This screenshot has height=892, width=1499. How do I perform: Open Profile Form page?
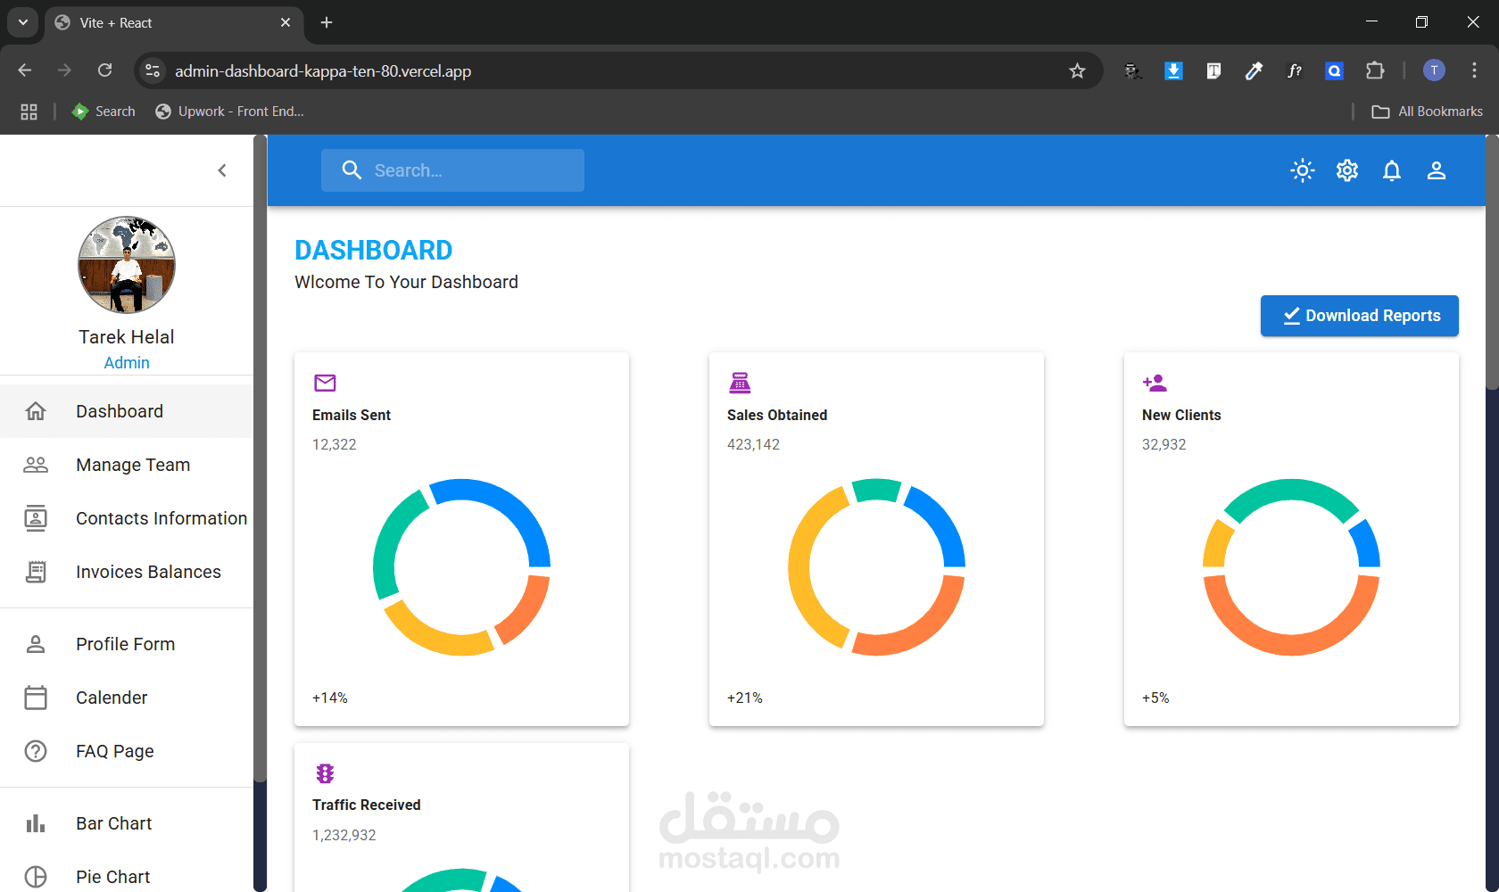[x=127, y=644]
